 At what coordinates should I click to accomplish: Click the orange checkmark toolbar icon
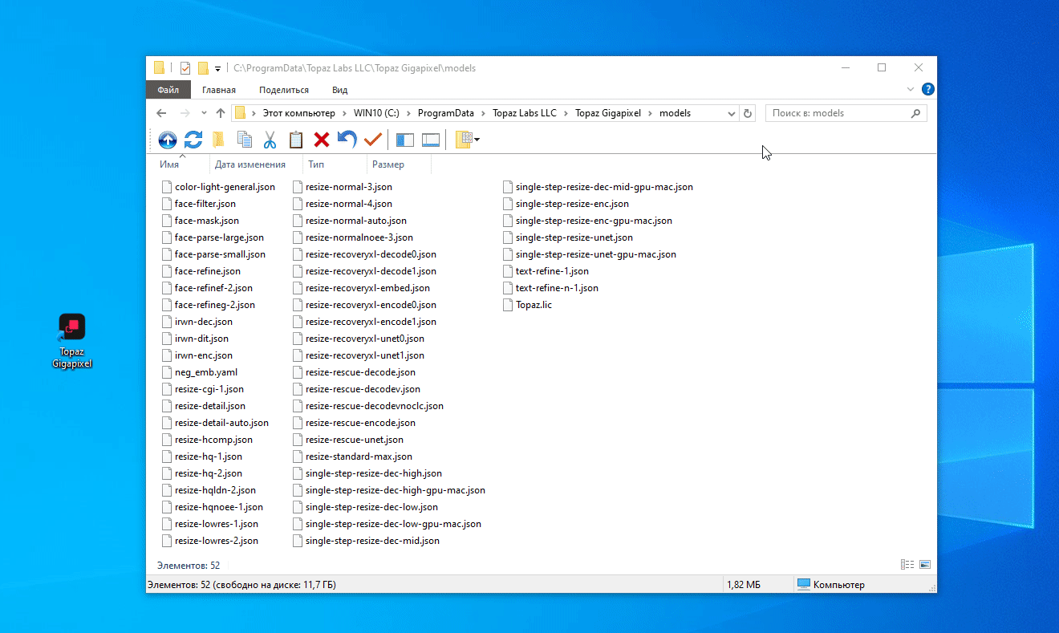[x=372, y=140]
